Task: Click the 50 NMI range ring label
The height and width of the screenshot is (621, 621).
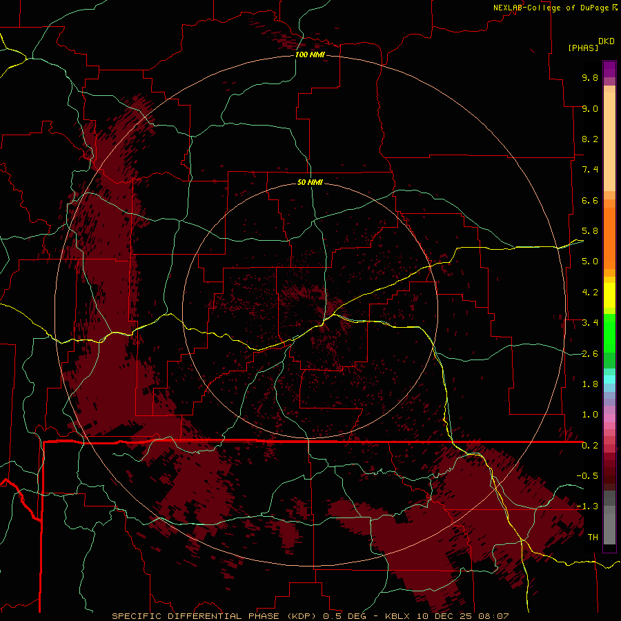Action: point(310,182)
